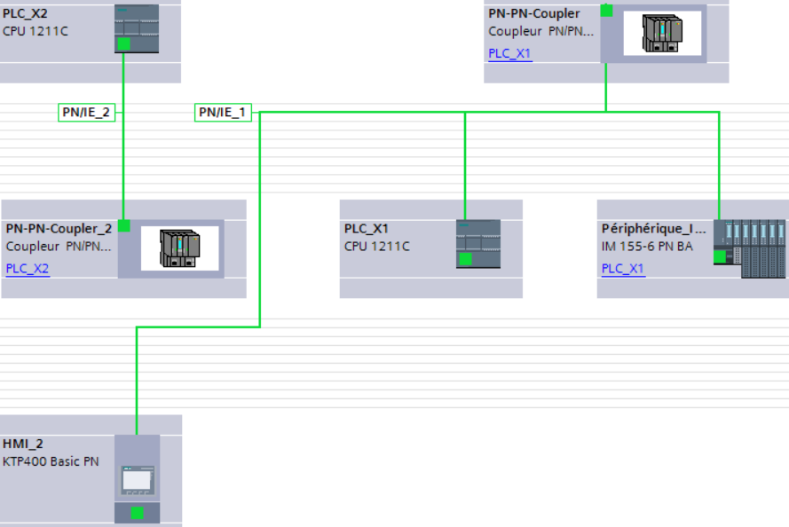Click the green Ethernet port on PLC_X2
The width and height of the screenshot is (789, 527).
point(123,44)
